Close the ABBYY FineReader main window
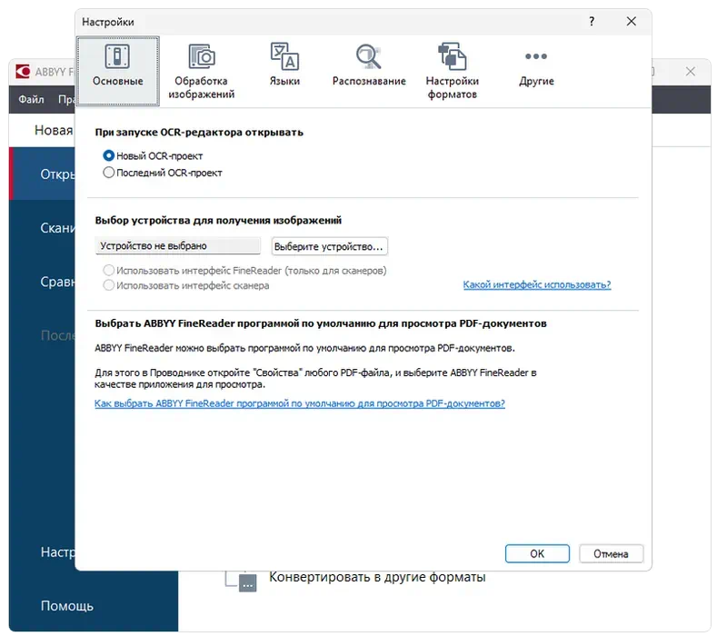Screen dimensions: 717x636 [x=690, y=72]
